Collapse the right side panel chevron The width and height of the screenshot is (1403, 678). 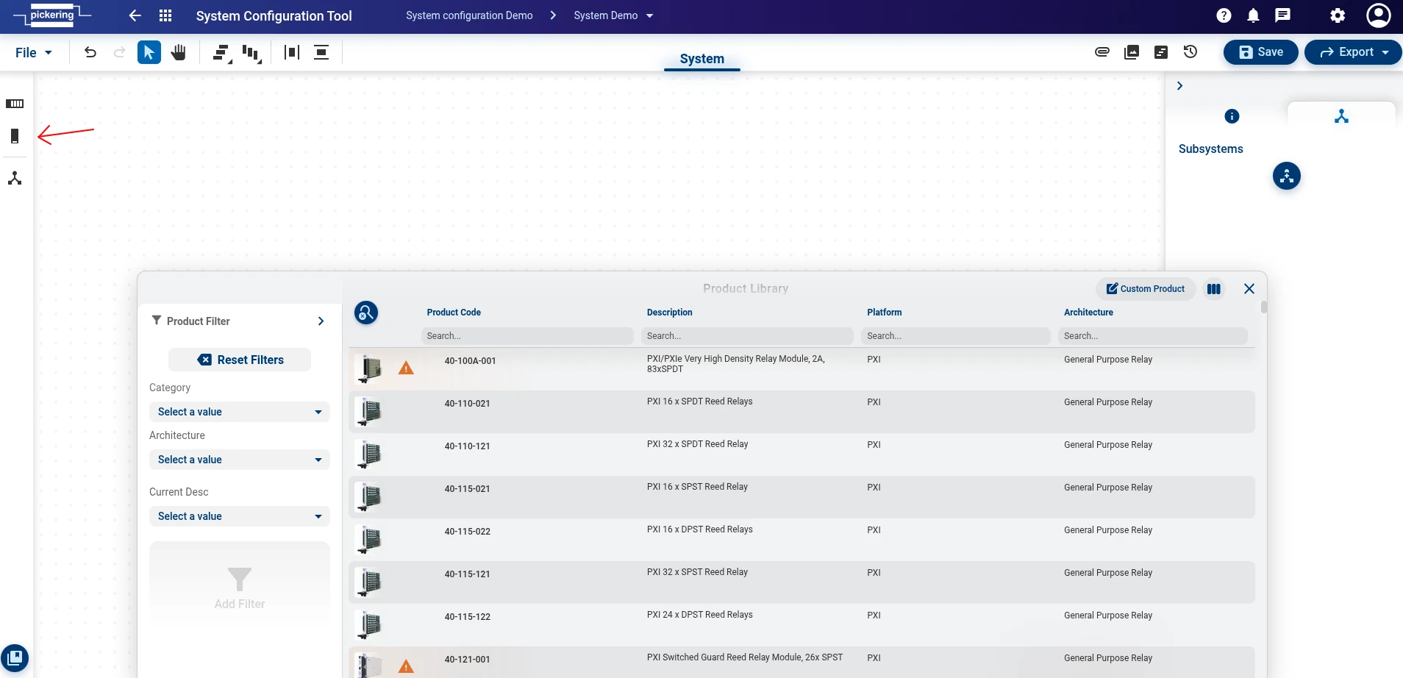click(x=1179, y=86)
